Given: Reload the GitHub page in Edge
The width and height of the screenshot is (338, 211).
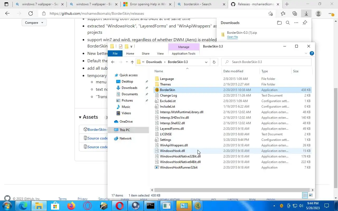Looking at the screenshot, I should pyautogui.click(x=31, y=14).
